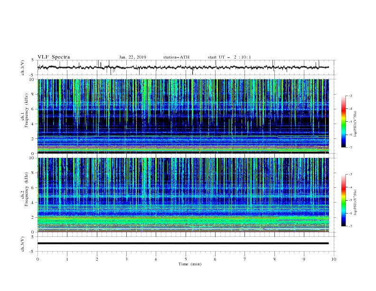This screenshot has width=376, height=291.
Task: Click time axis tick label '3'
Action: 126,259
